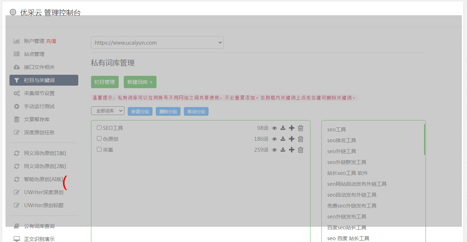View SEO工具 keywords with eye icon
467x242 pixels.
274,128
